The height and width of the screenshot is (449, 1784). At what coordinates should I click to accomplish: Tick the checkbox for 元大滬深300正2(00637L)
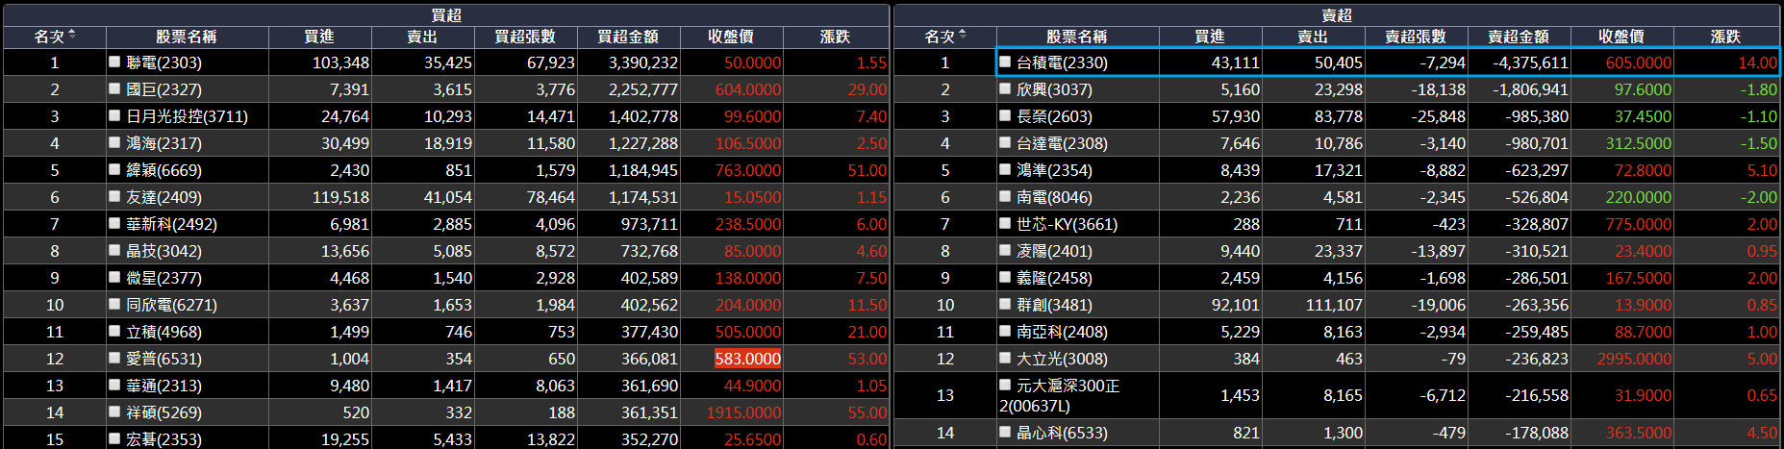[1005, 386]
